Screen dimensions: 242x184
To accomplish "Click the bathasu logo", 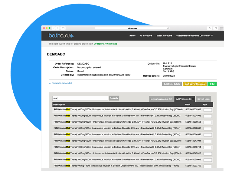I will (x=61, y=36).
